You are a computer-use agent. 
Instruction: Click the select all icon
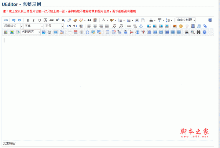coord(137,20)
